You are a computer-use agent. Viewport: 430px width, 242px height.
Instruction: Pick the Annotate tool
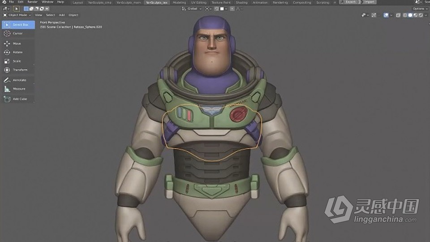pos(18,80)
